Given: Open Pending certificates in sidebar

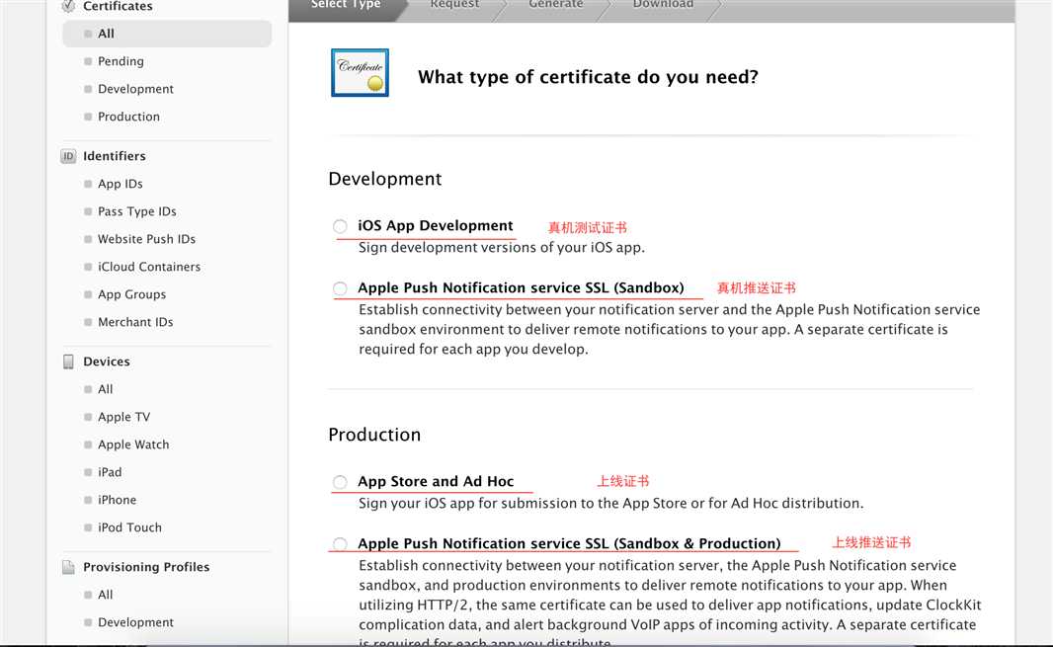Looking at the screenshot, I should [121, 61].
